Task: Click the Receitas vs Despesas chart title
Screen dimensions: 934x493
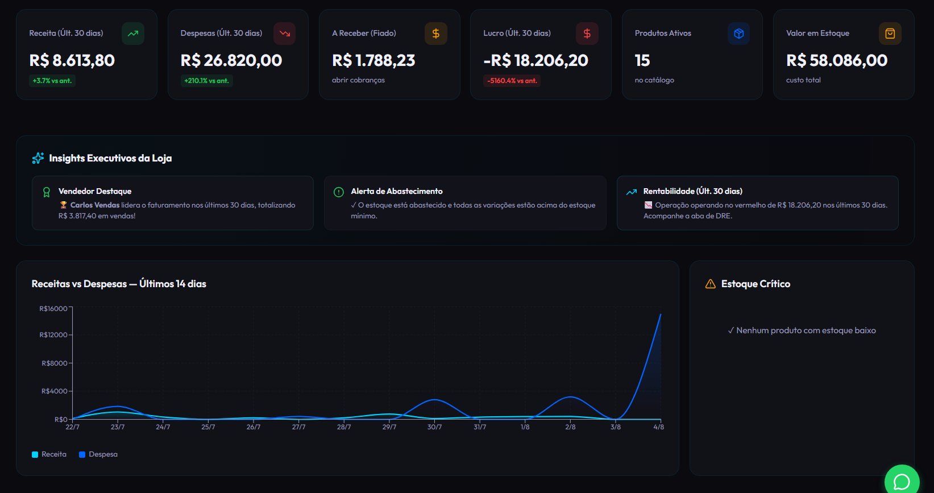Action: point(119,284)
